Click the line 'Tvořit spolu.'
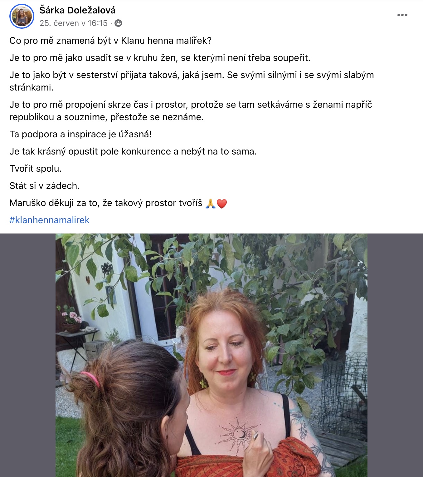The height and width of the screenshot is (477, 423). pyautogui.click(x=36, y=169)
